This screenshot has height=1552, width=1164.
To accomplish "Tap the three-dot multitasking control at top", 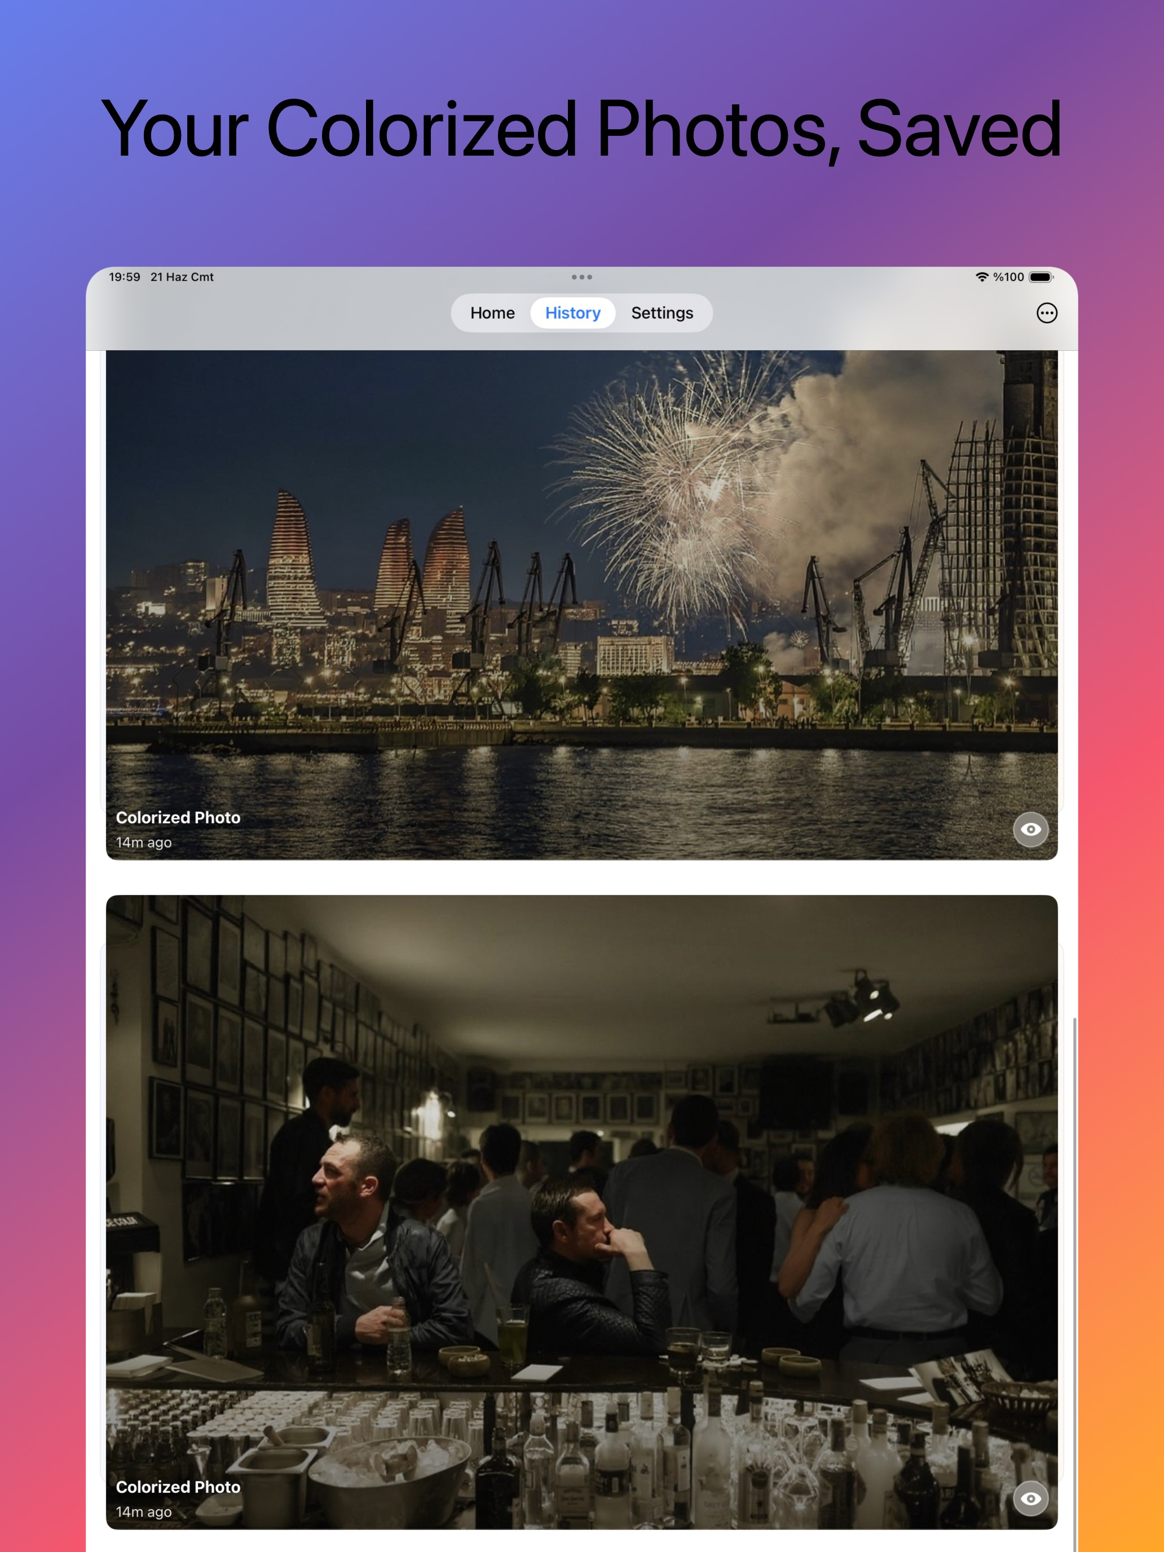I will click(581, 277).
